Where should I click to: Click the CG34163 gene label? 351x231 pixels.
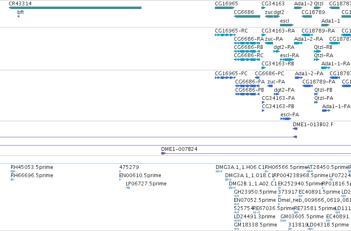pyautogui.click(x=273, y=4)
